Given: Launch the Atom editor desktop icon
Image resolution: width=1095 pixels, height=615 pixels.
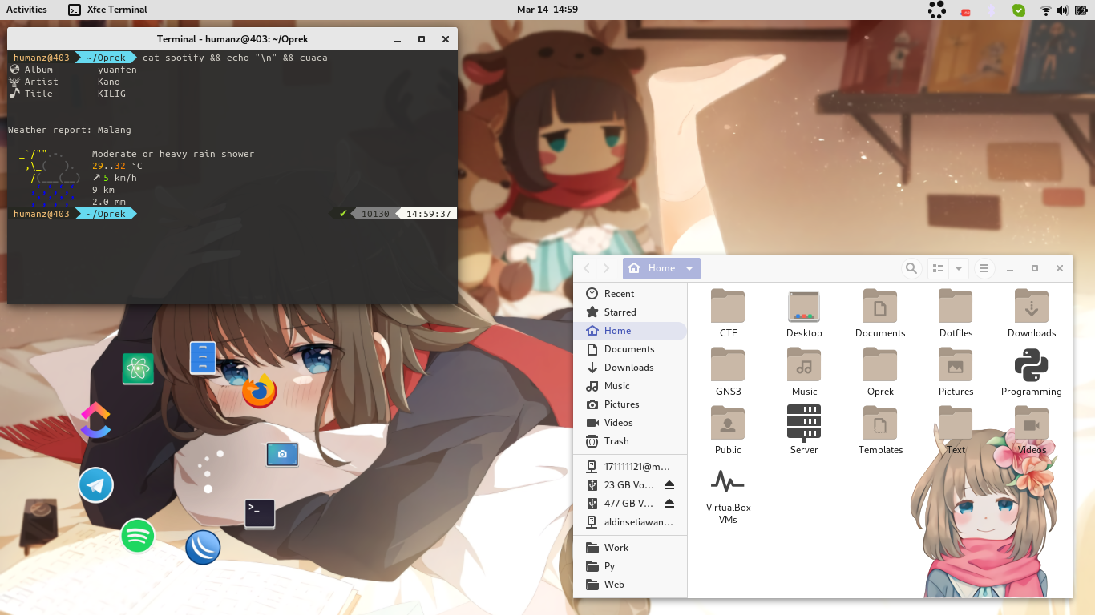Looking at the screenshot, I should tap(138, 369).
